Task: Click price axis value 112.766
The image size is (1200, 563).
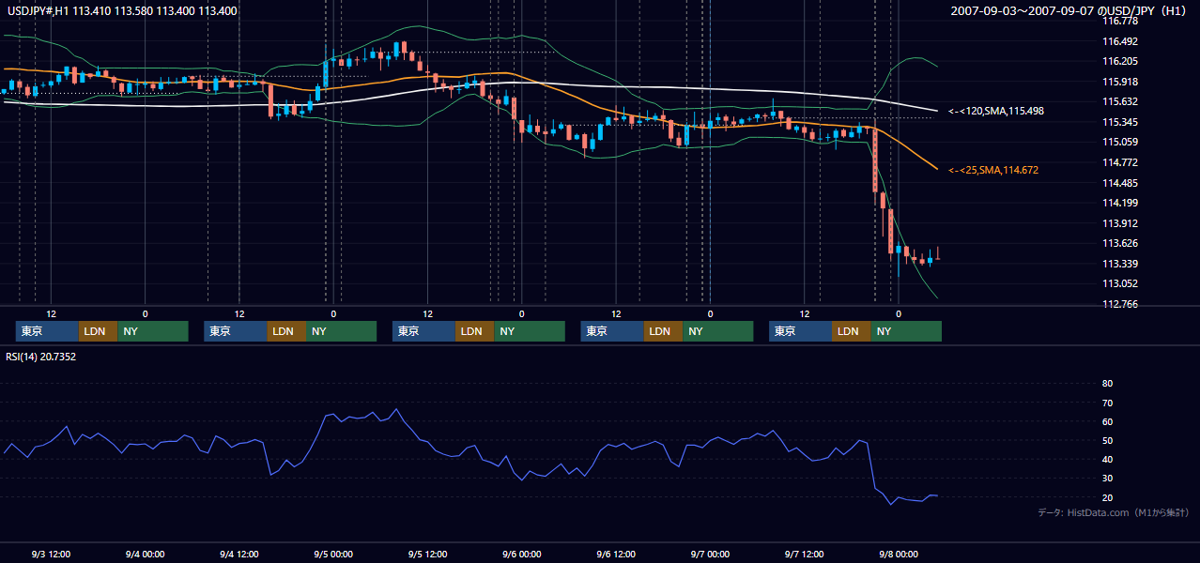Action: [1120, 304]
